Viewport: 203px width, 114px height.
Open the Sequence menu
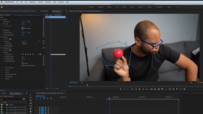click(x=32, y=2)
